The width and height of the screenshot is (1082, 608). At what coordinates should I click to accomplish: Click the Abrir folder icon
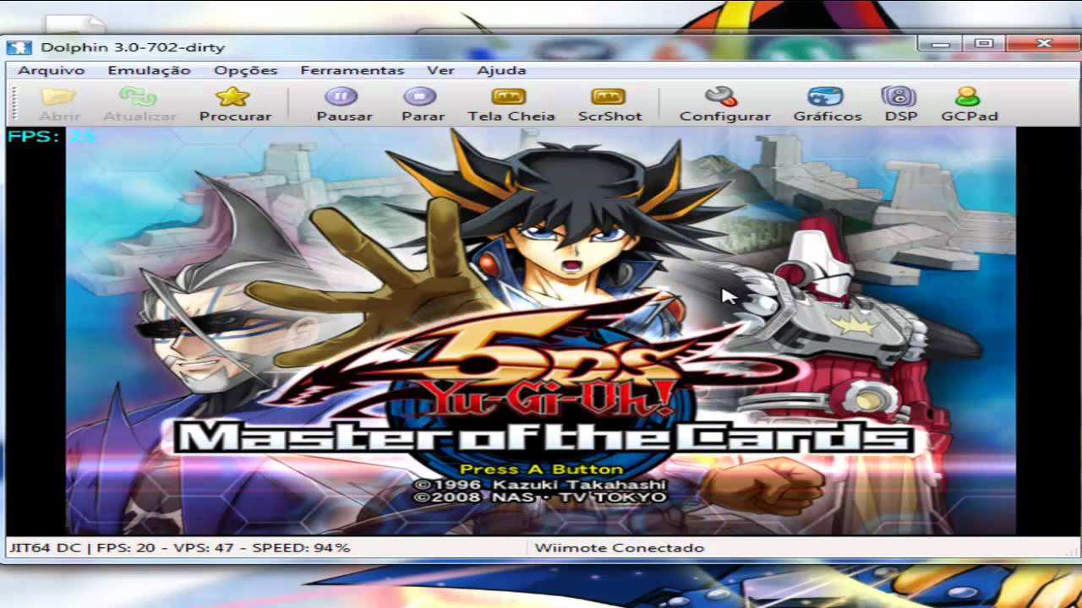(59, 96)
